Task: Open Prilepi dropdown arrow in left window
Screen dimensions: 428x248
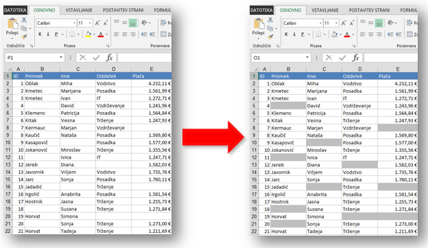Action: (12, 38)
